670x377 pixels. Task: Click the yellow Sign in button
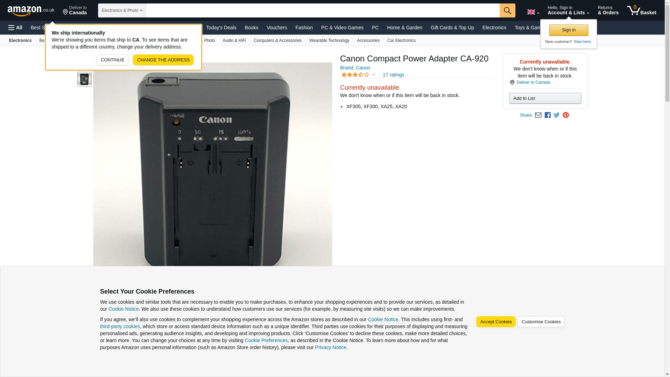[x=568, y=30]
